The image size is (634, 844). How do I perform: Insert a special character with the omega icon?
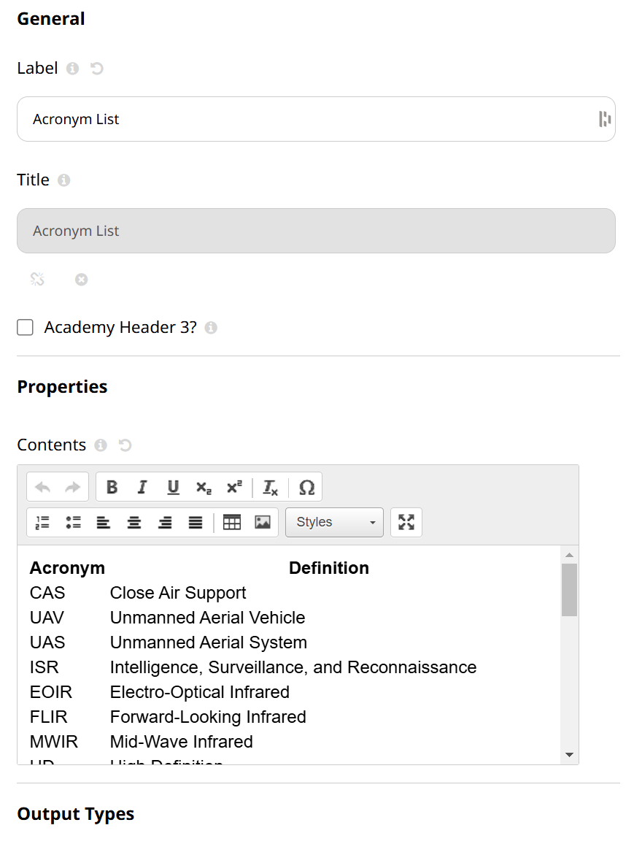click(x=307, y=487)
